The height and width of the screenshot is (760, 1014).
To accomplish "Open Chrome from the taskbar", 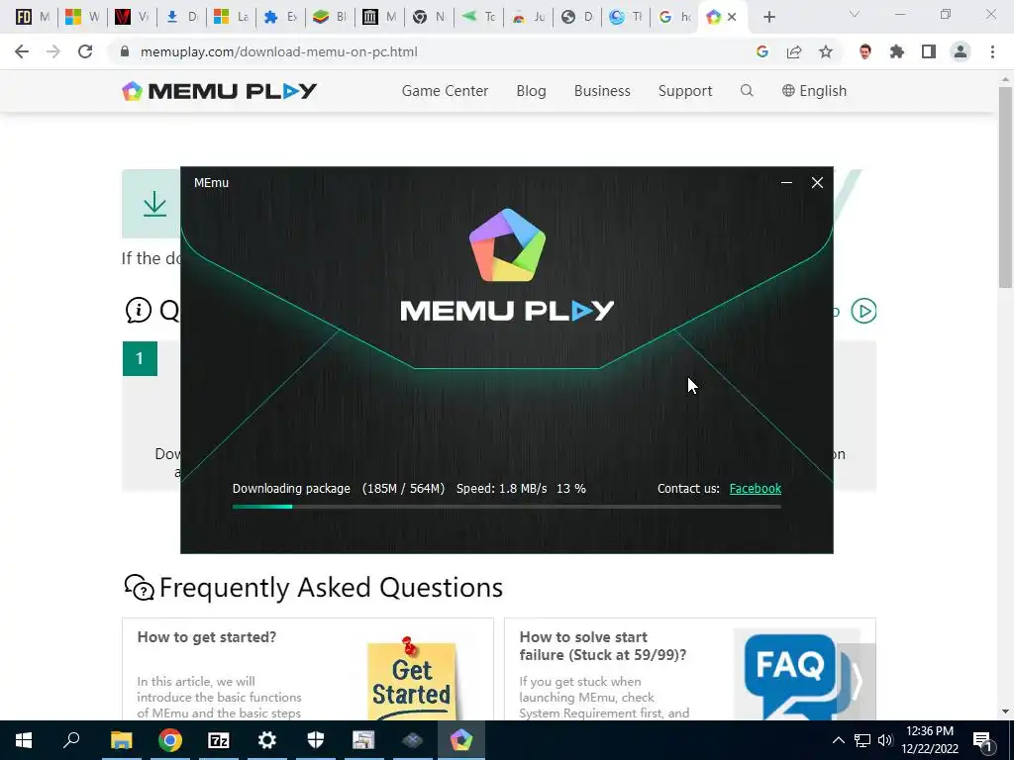I will coord(170,740).
